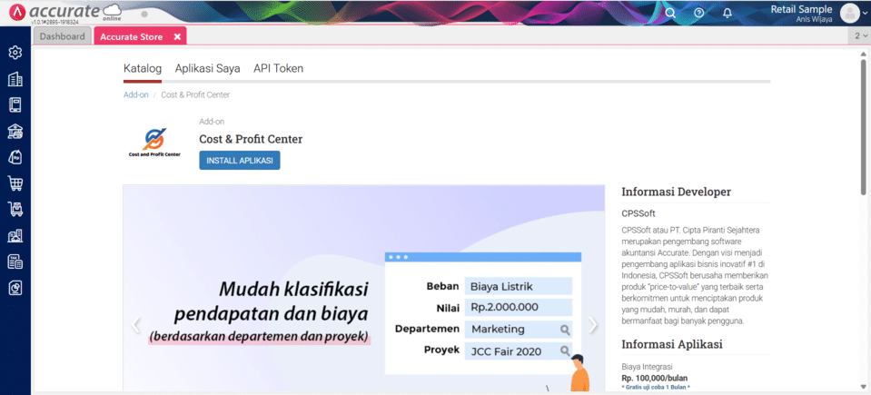Click the scrollbar down arrow
The width and height of the screenshot is (871, 395).
coord(863,387)
